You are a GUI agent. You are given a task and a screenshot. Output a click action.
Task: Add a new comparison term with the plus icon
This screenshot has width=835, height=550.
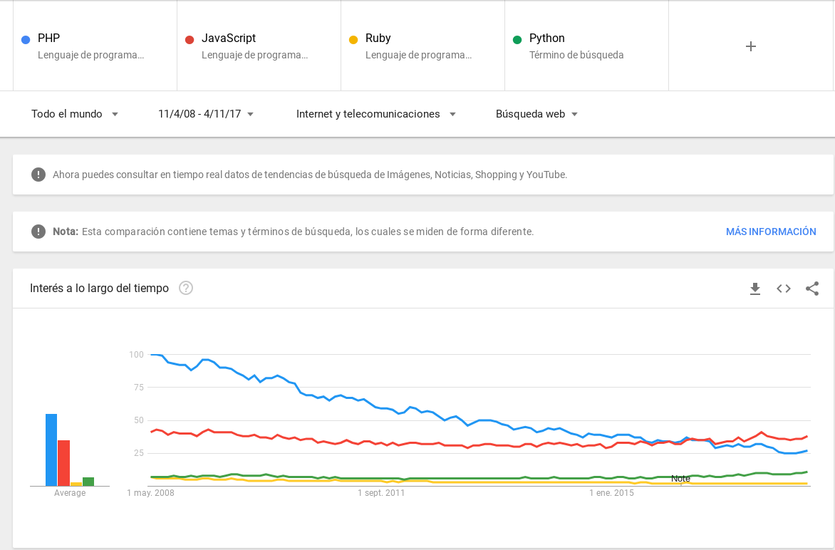(x=750, y=46)
